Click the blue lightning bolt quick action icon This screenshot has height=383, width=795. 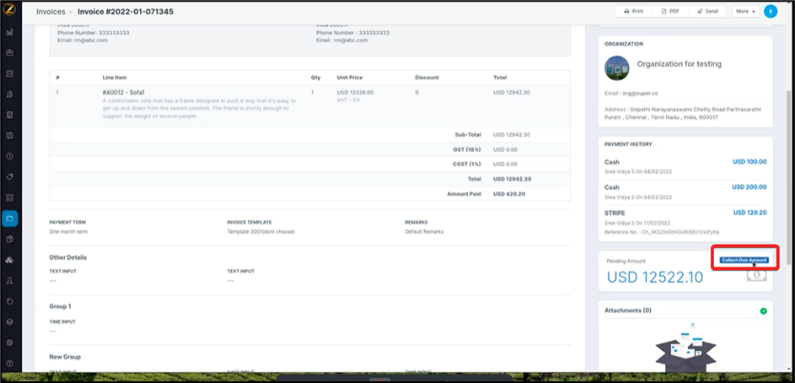pyautogui.click(x=771, y=11)
